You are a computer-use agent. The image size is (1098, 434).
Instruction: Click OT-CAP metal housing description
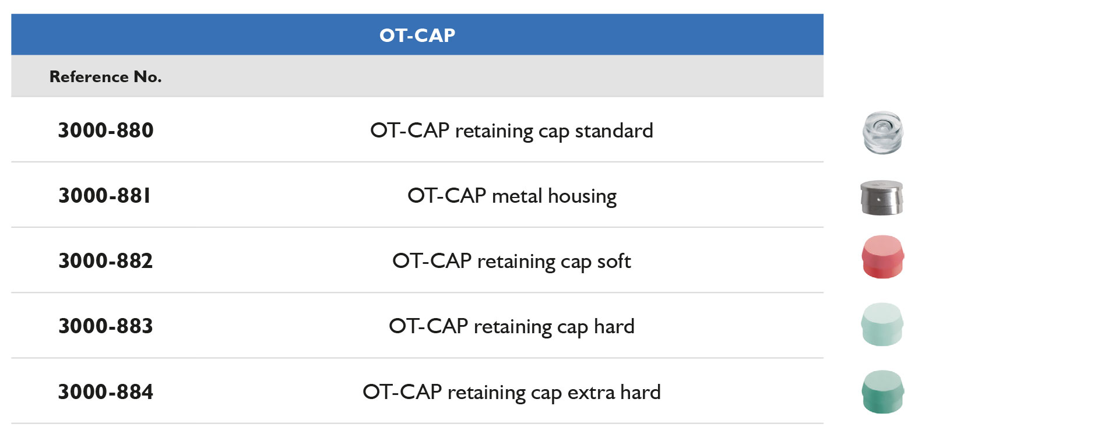(511, 196)
